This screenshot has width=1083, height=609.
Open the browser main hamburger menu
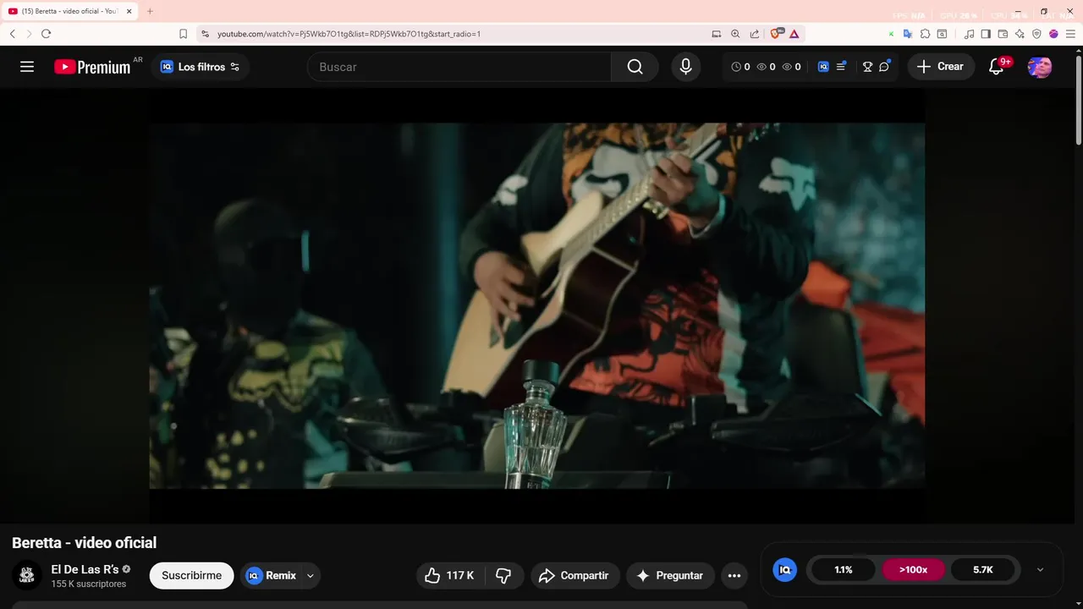pyautogui.click(x=1070, y=34)
